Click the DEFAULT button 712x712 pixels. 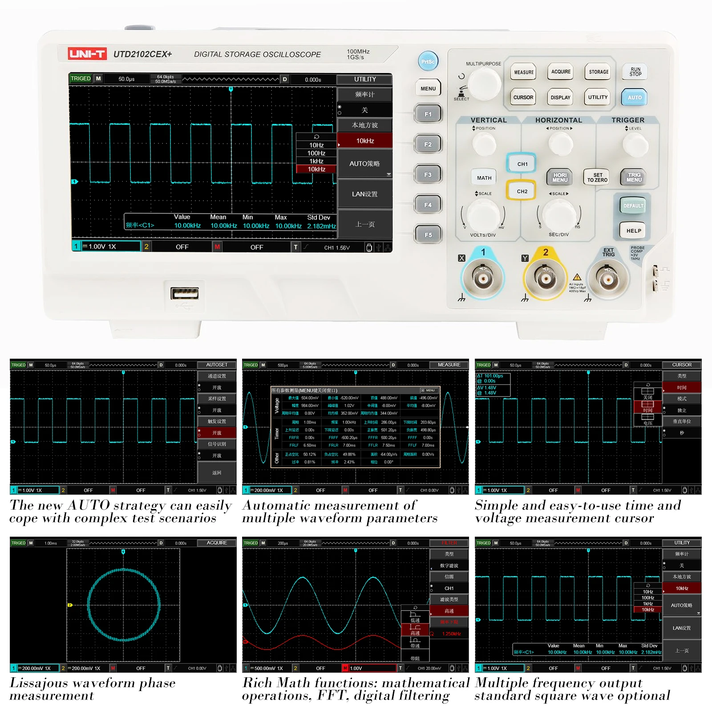633,206
